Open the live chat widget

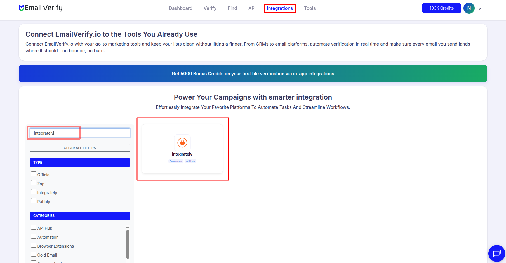(x=496, y=253)
